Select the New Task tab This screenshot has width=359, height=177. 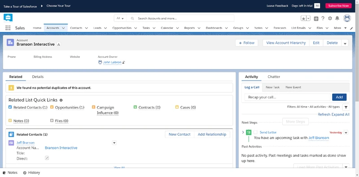[273, 87]
